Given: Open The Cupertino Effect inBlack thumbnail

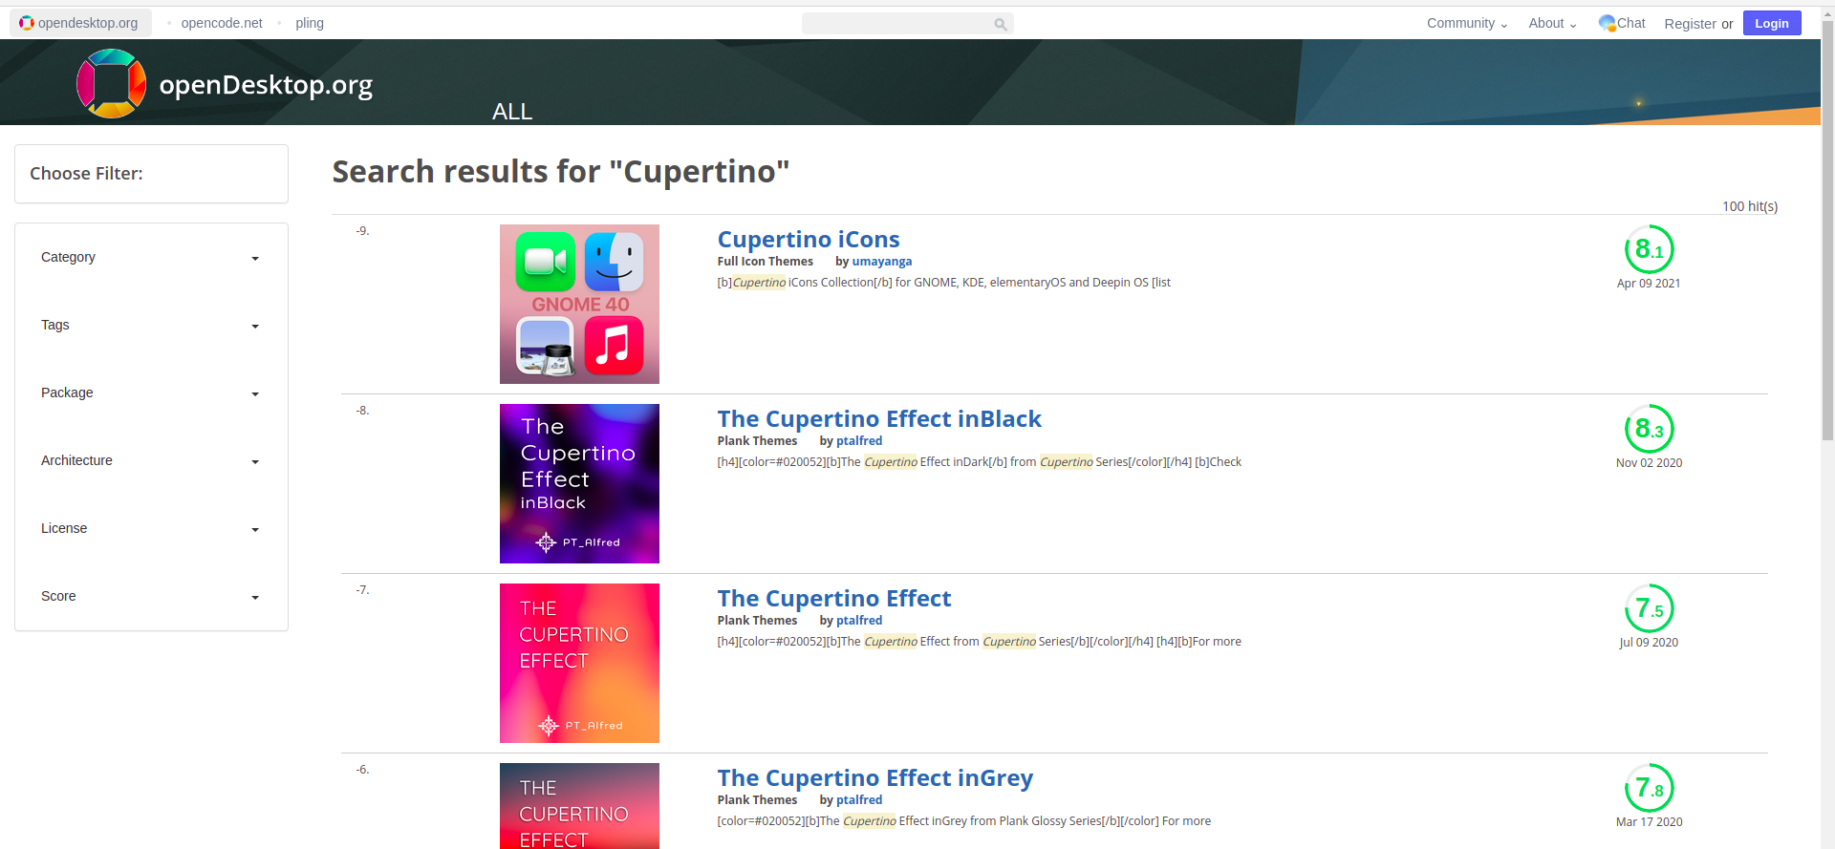Looking at the screenshot, I should pos(579,483).
